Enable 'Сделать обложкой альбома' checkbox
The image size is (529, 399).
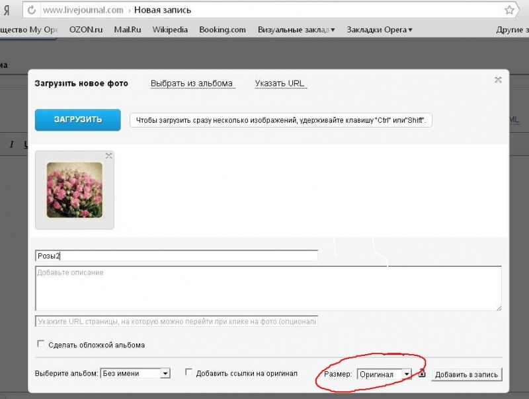(x=41, y=344)
